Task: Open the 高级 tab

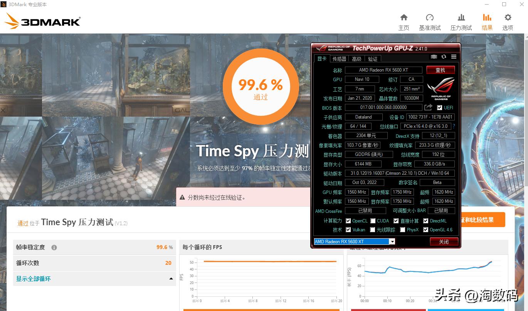Action: (357, 59)
